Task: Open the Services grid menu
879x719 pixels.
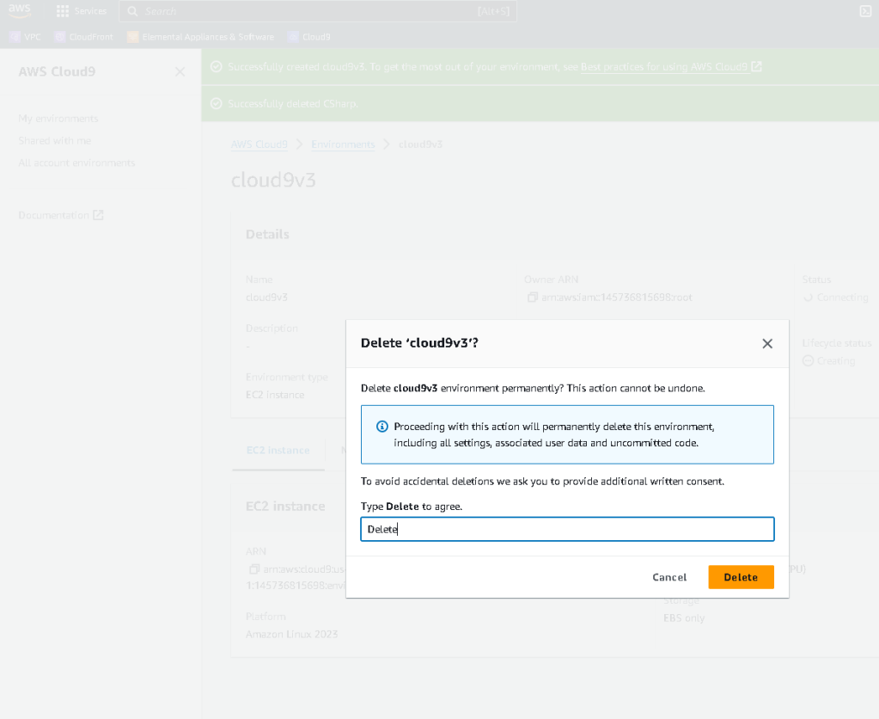Action: (x=82, y=11)
